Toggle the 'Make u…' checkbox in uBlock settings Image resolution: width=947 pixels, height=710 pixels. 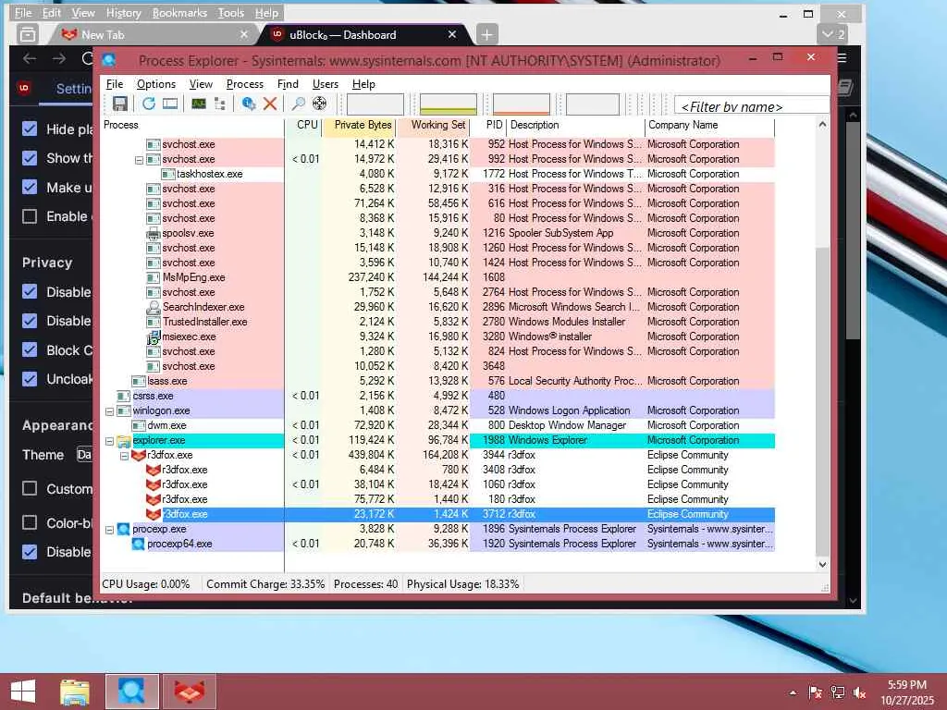point(30,187)
